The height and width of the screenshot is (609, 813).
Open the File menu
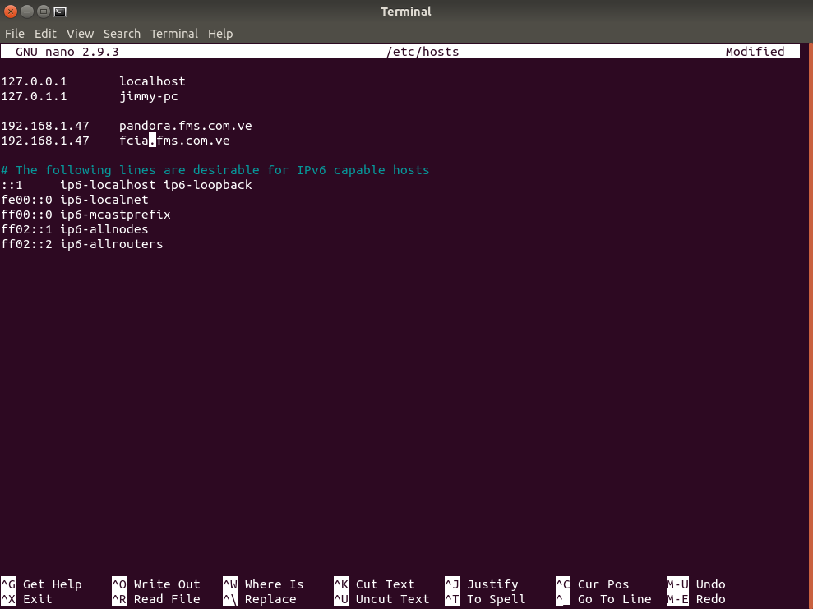click(x=15, y=34)
